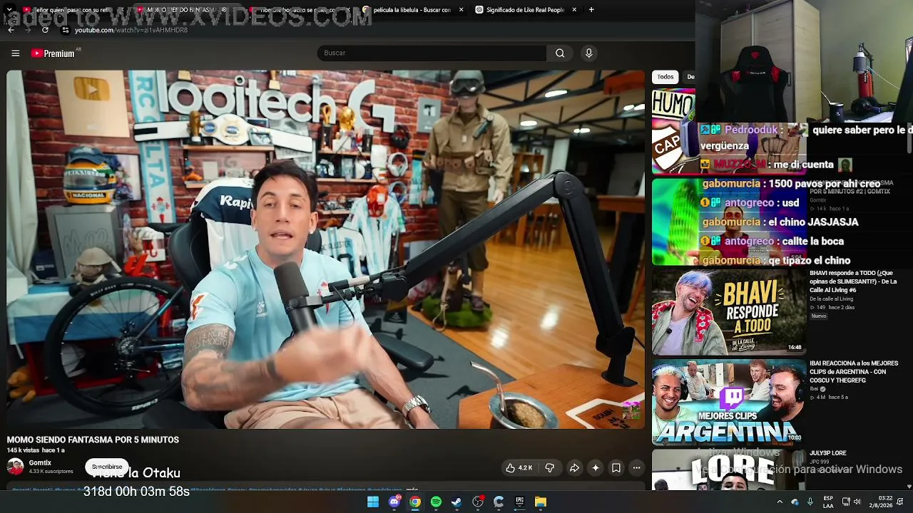Screen dimensions: 913x513
Task: Open Epic Games Launcher from the taskbar
Action: [519, 502]
